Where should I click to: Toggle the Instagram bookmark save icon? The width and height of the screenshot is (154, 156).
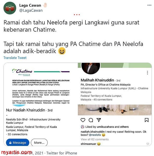point(147,120)
